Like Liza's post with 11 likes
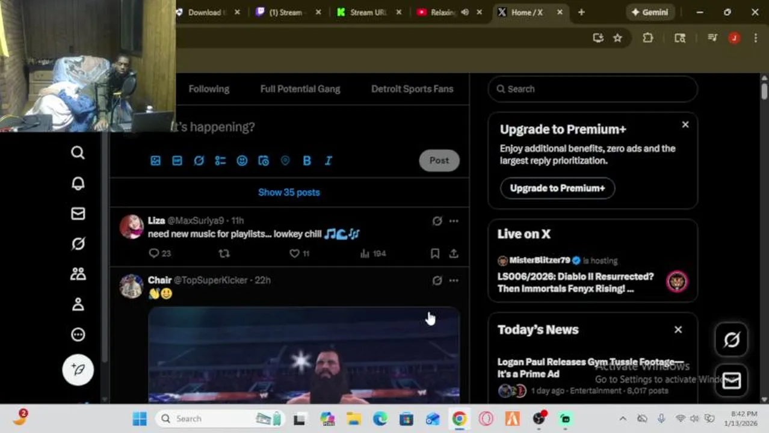The width and height of the screenshot is (769, 433). 299,253
